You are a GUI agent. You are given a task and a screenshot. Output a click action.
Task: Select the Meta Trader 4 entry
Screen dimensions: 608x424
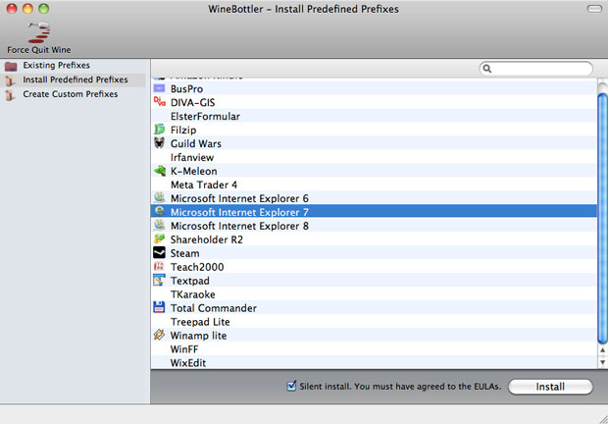click(204, 185)
